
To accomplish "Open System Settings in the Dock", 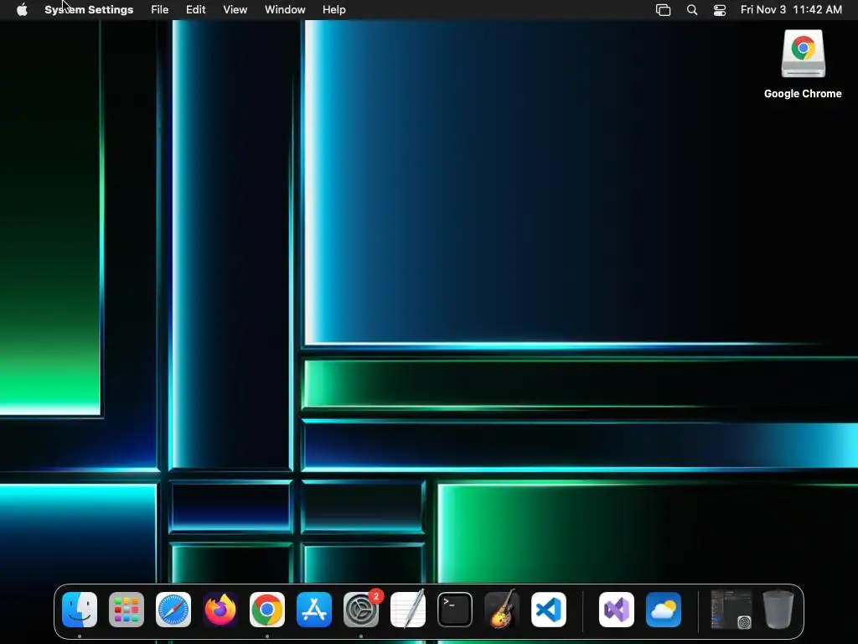I will [361, 610].
